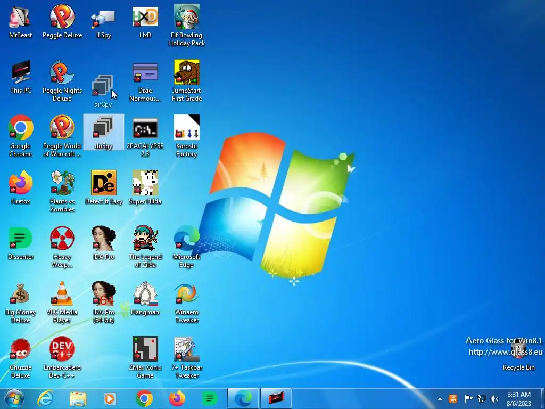This screenshot has width=545, height=409.
Task: Open the ILSpy desktop icon
Action: point(104,22)
